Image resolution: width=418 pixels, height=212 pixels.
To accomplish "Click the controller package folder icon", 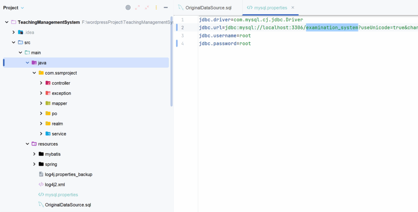I will (x=48, y=83).
